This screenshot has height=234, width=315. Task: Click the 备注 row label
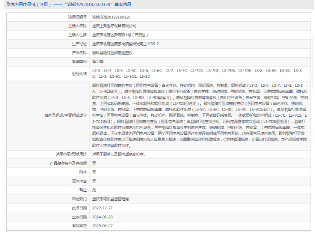[x=84, y=190]
